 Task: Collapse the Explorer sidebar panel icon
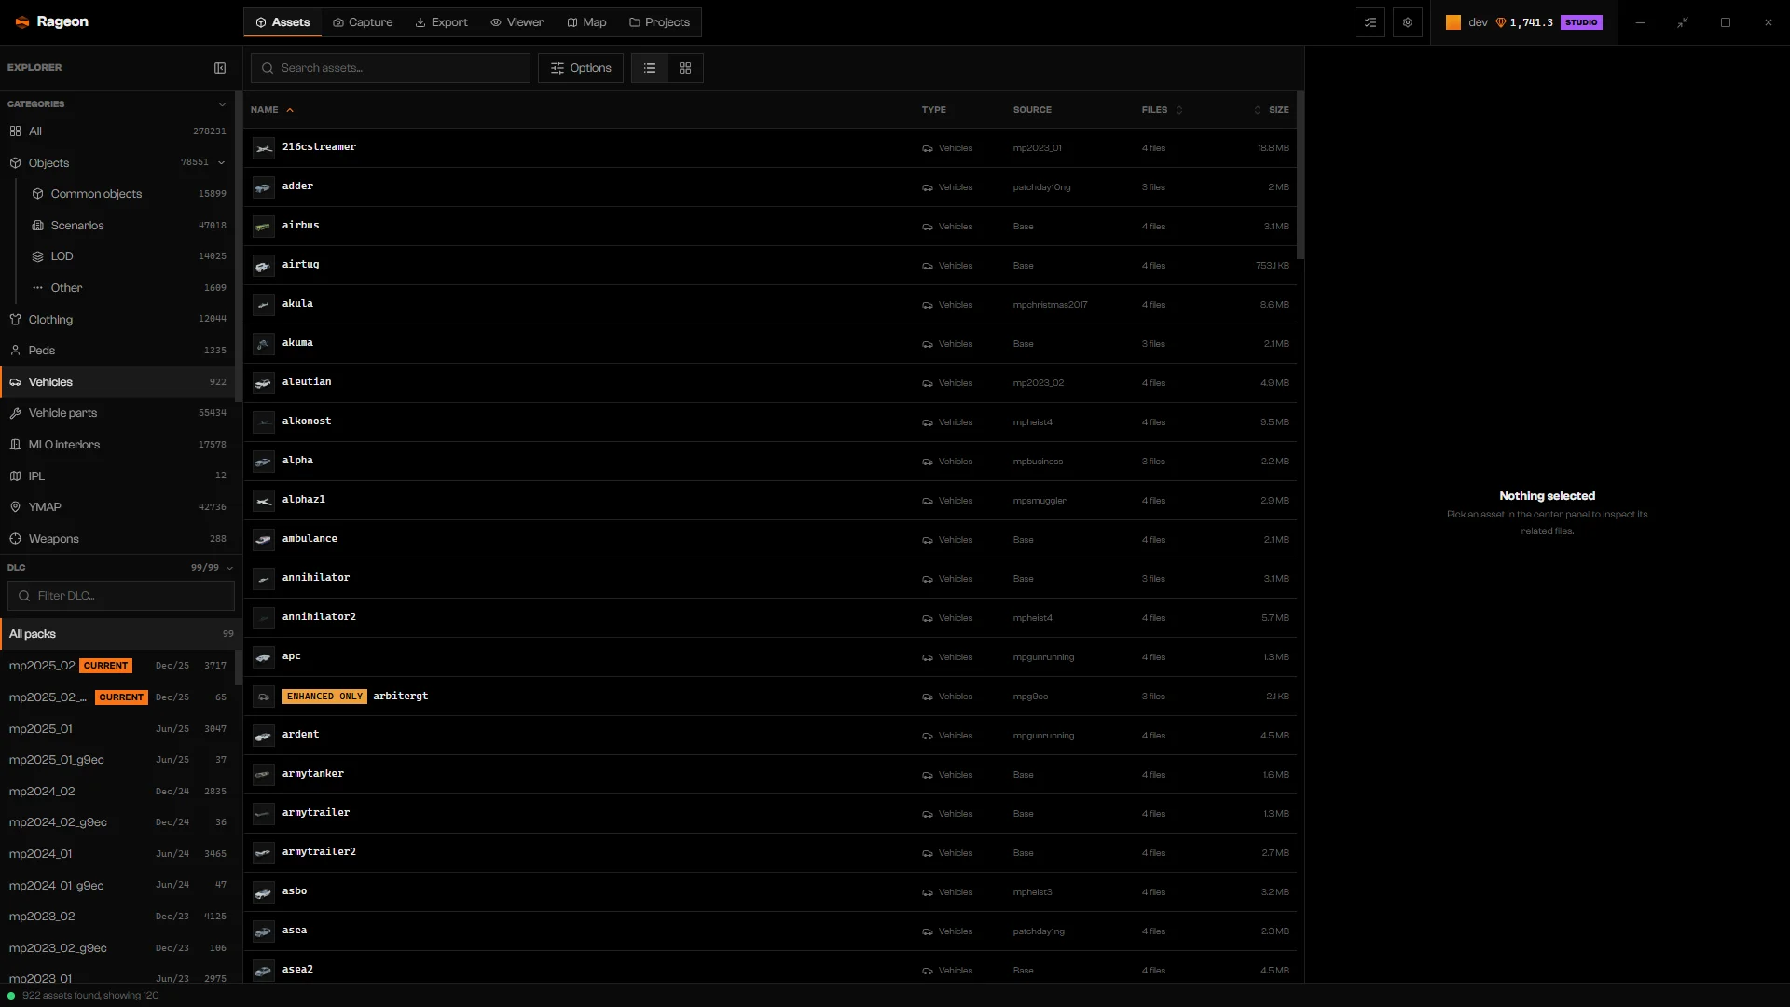point(220,68)
